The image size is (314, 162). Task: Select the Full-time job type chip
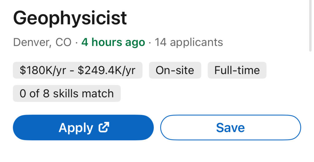point(237,70)
